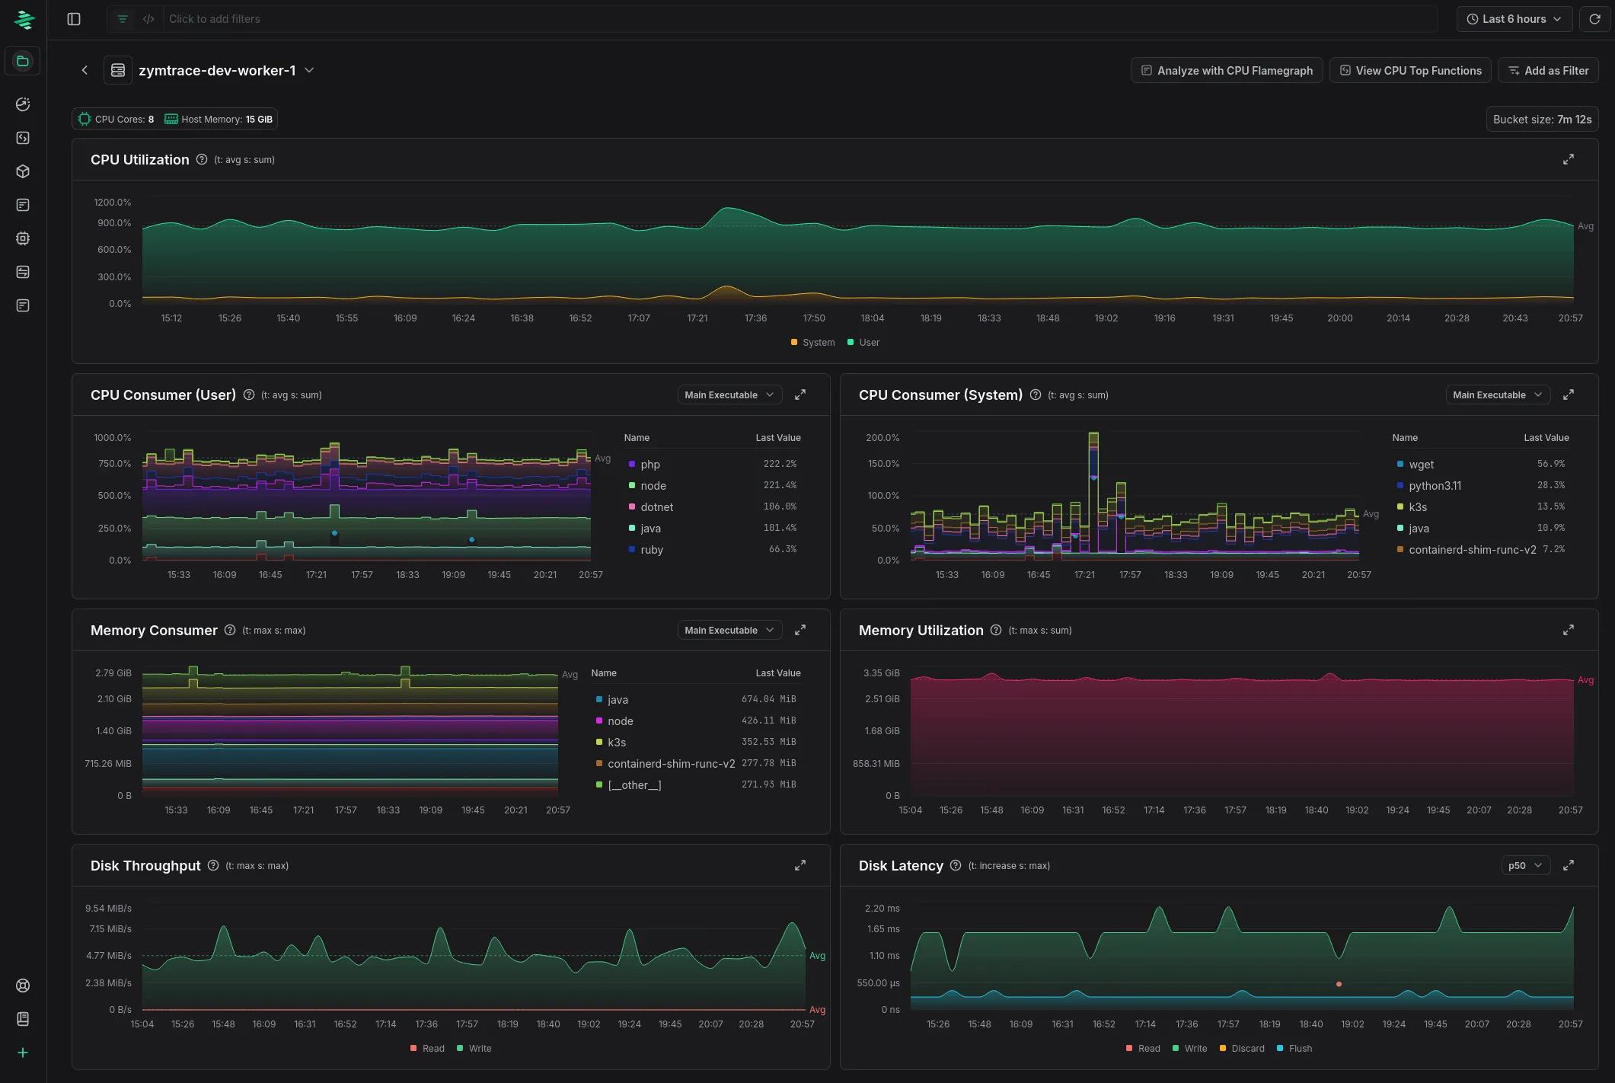Open the code snippet icon in the sidebar
The height and width of the screenshot is (1083, 1615).
click(x=22, y=138)
